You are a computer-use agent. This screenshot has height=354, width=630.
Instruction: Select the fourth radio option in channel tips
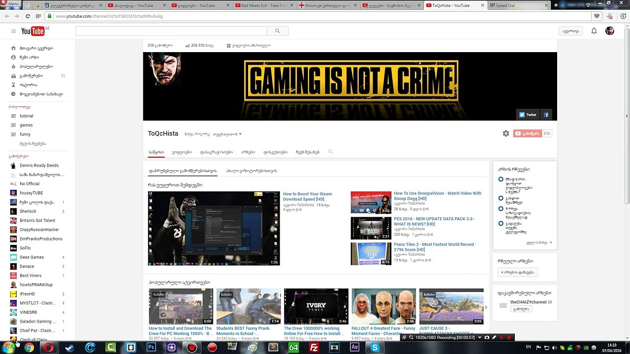coord(501,224)
